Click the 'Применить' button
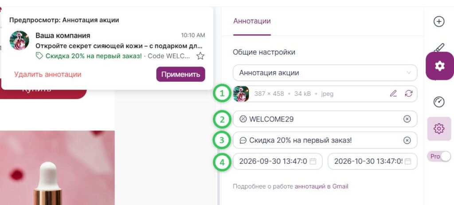 click(181, 74)
